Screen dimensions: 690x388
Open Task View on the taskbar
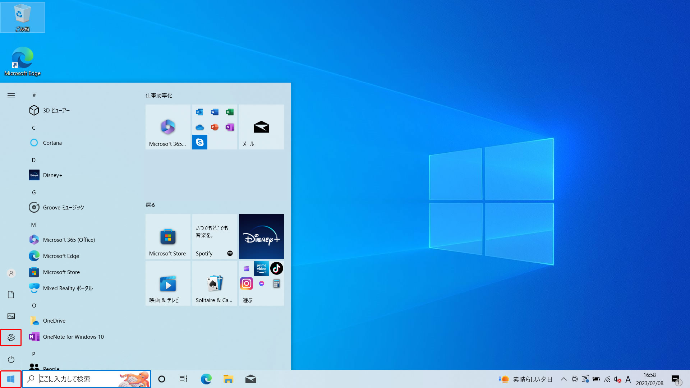point(183,379)
